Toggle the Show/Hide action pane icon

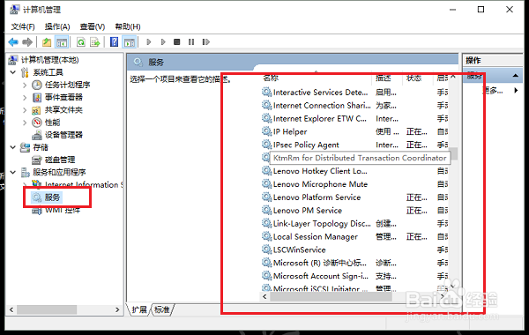click(130, 42)
